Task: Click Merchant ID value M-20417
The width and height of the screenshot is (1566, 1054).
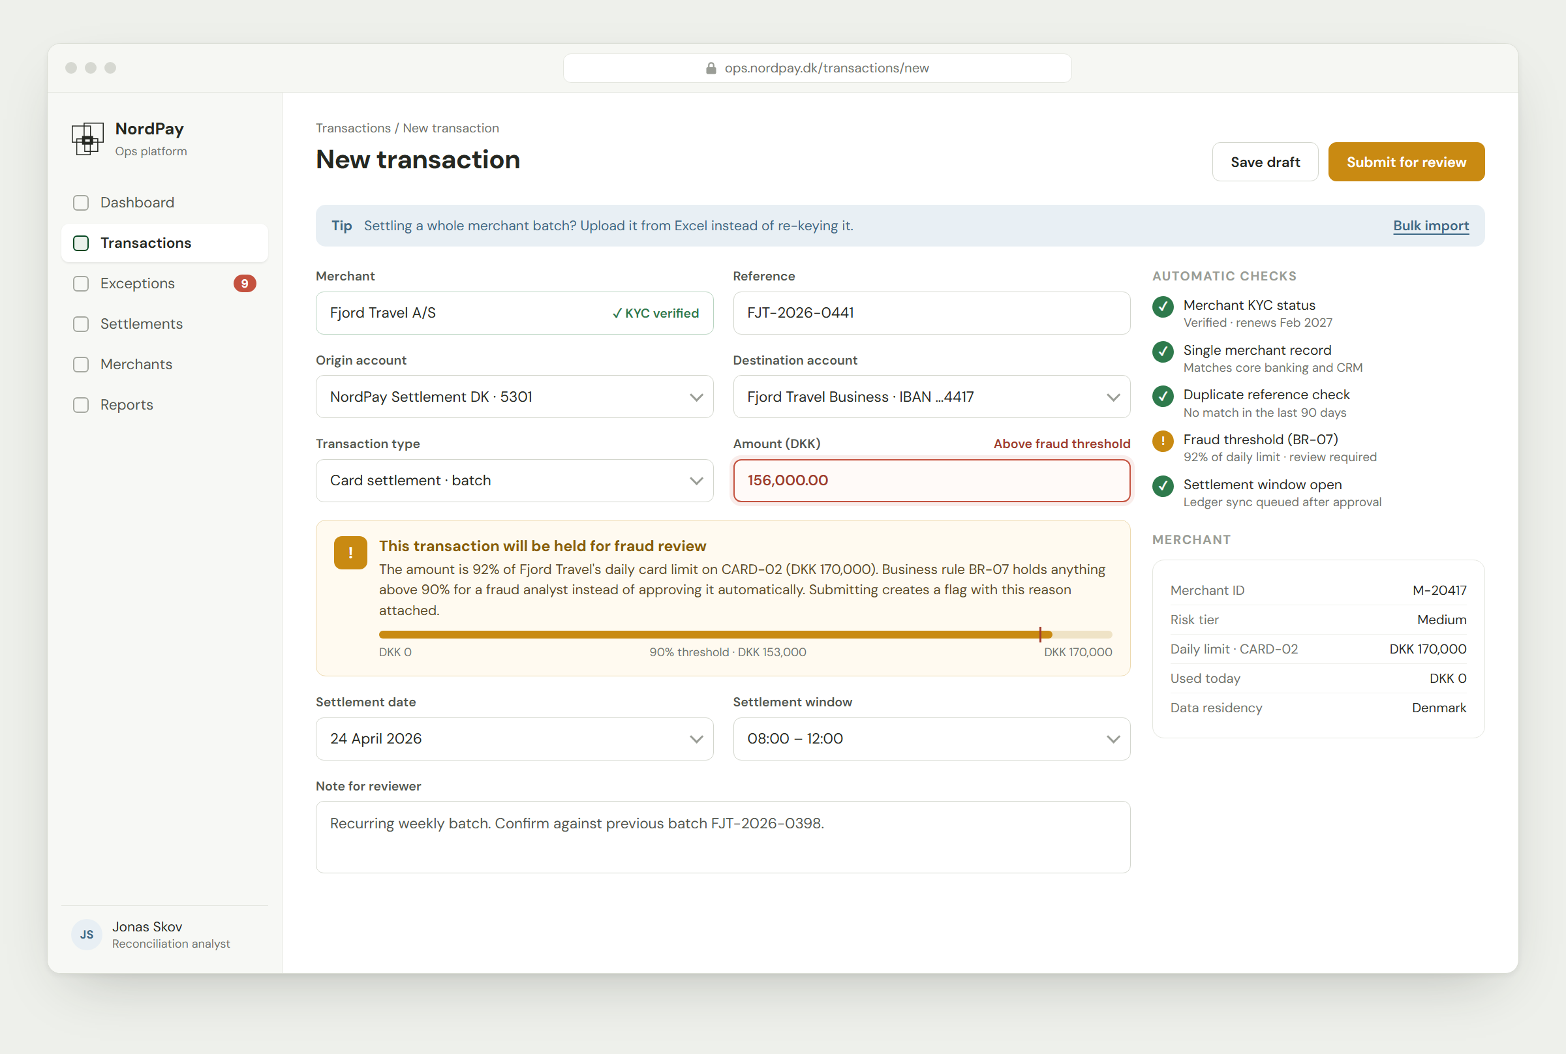Action: 1439,590
